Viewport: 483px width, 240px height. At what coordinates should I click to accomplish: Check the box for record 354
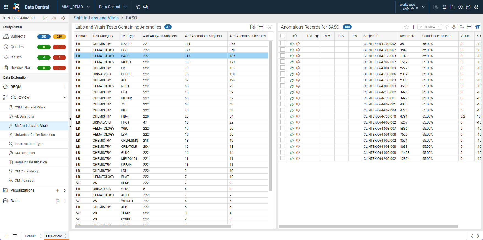click(x=283, y=49)
